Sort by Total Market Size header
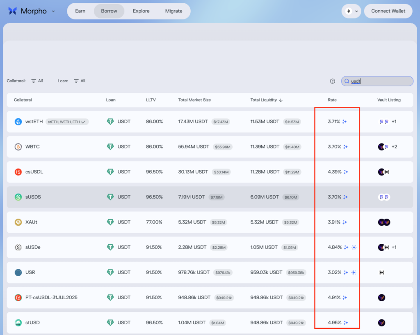Image resolution: width=420 pixels, height=335 pixels. [x=194, y=100]
